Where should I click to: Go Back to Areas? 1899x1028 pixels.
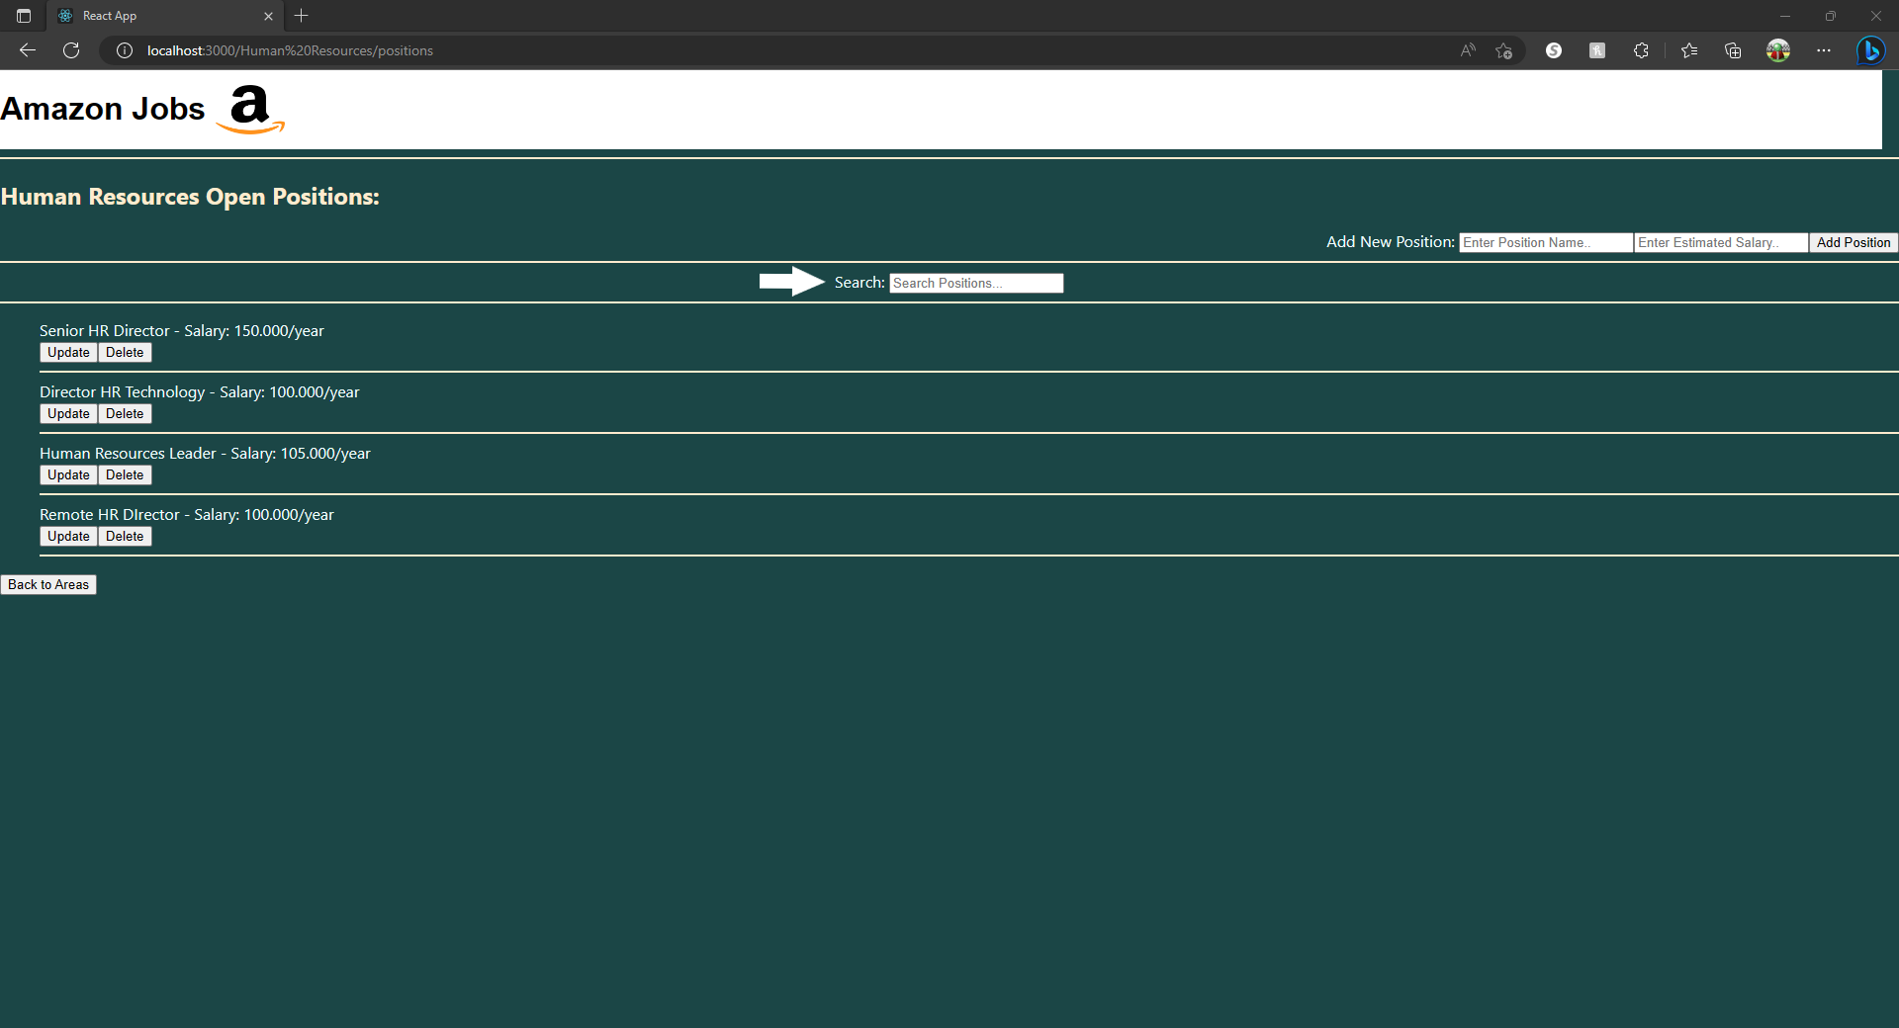tap(48, 585)
